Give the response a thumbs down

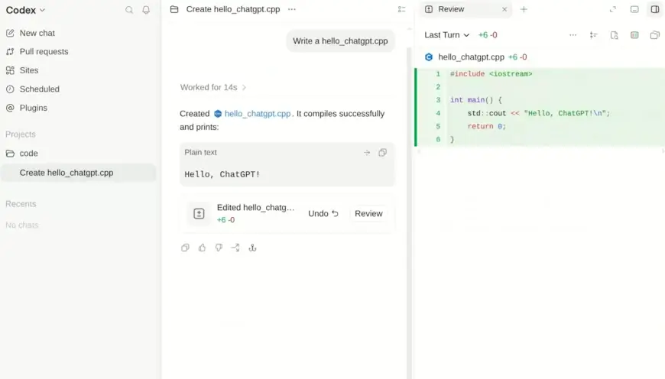coord(219,248)
